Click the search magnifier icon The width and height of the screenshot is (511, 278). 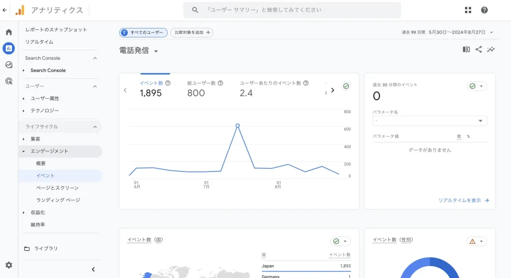[195, 10]
